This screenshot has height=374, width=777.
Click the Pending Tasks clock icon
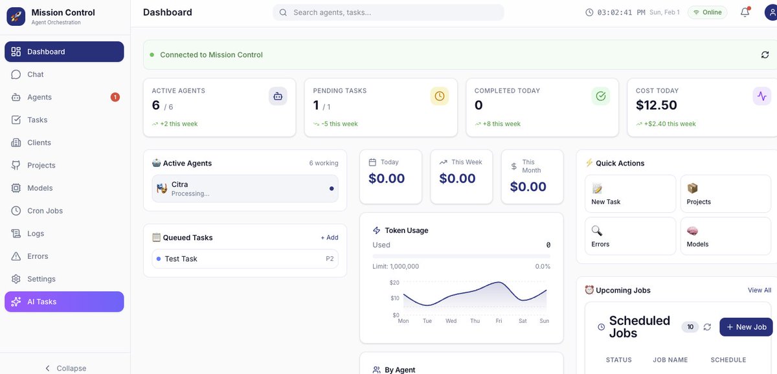click(440, 96)
